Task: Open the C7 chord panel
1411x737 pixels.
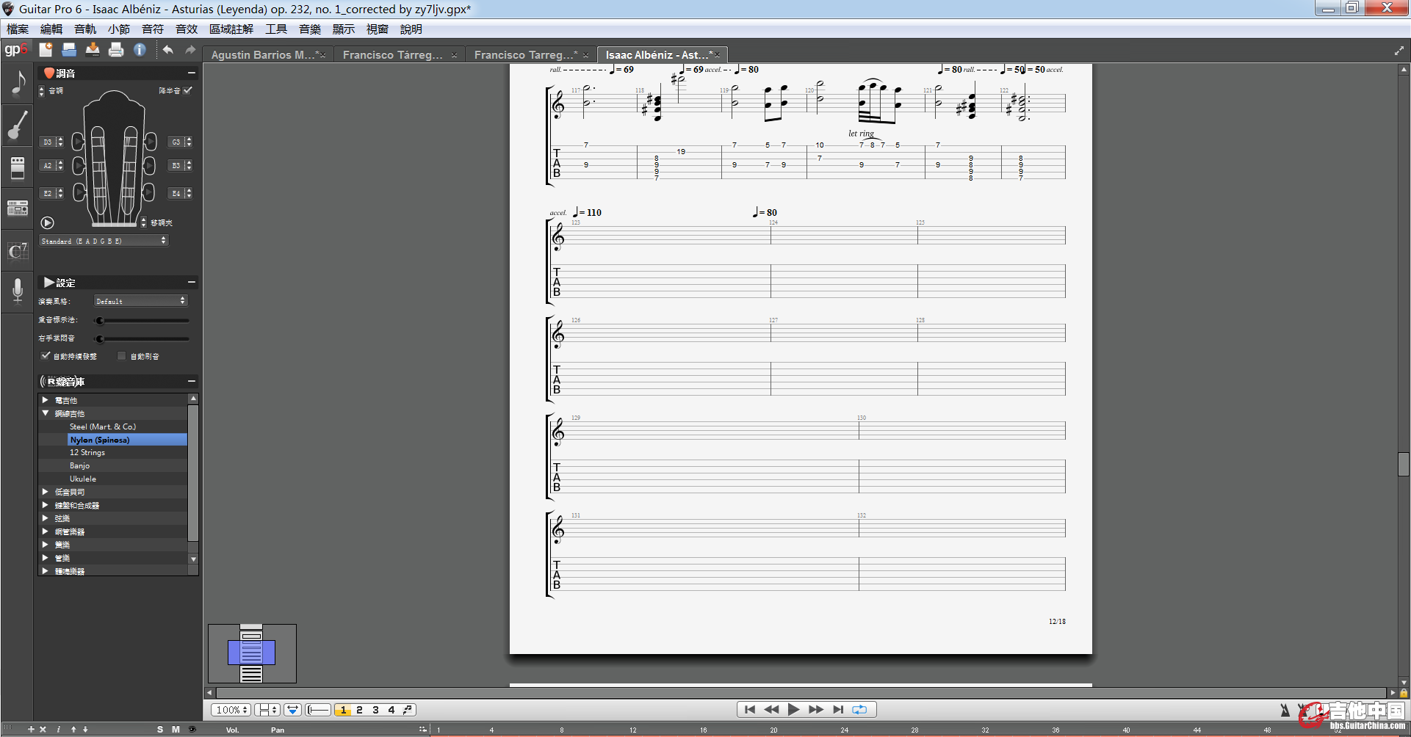Action: coord(18,250)
